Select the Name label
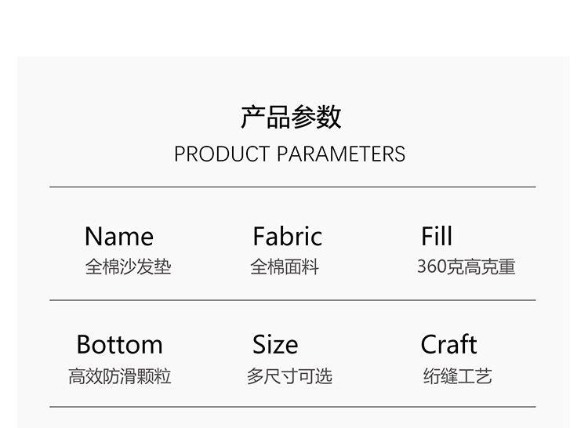Image resolution: width=588 pixels, height=428 pixels. click(118, 237)
